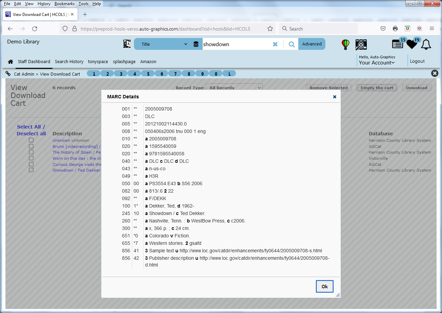Image resolution: width=442 pixels, height=313 pixels.
Task: Open the list cart icon showing 15
Action: pos(398,44)
